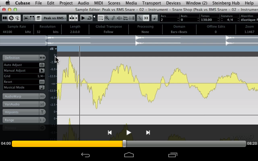Expand the AudioWarp section

(21, 96)
